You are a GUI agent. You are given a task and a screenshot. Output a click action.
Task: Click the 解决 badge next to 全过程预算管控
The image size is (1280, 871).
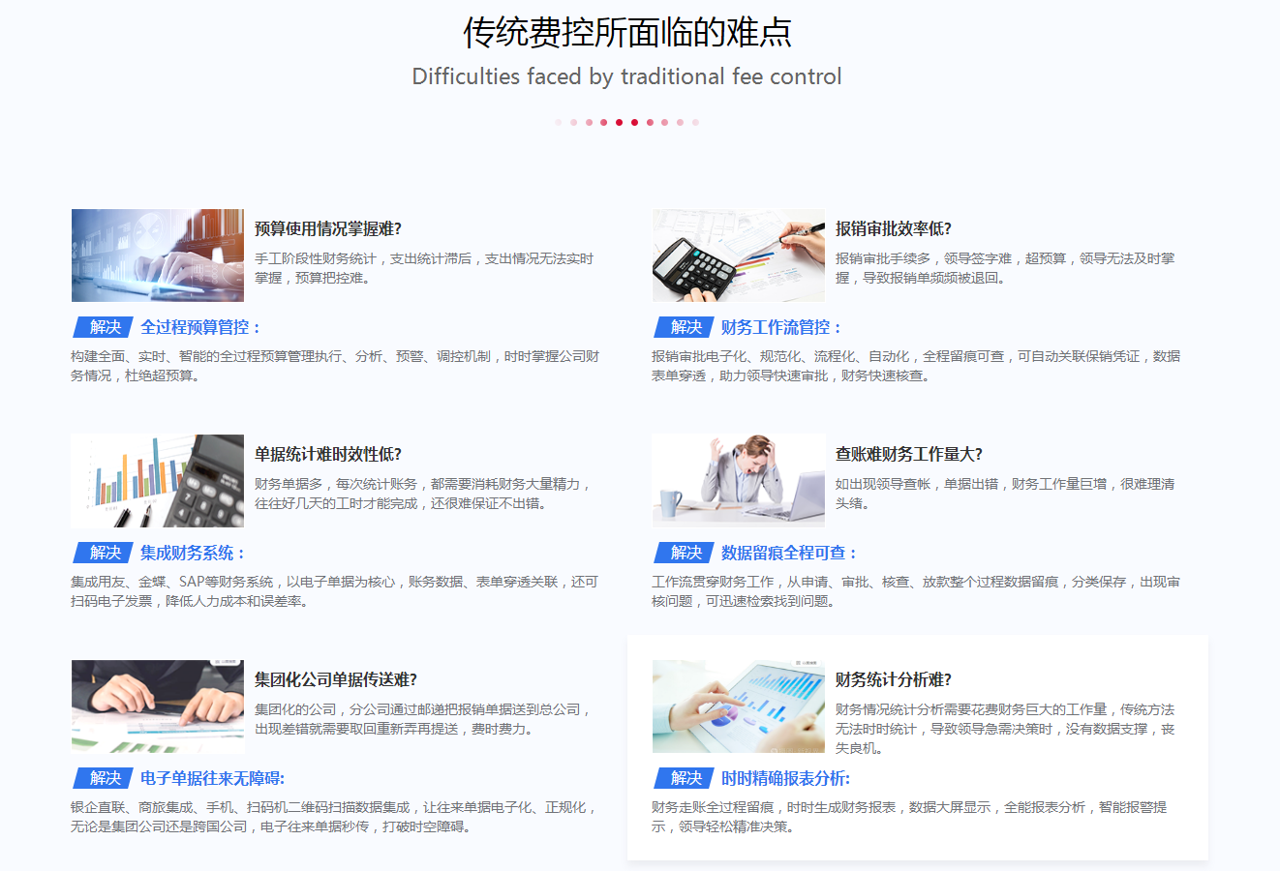104,327
